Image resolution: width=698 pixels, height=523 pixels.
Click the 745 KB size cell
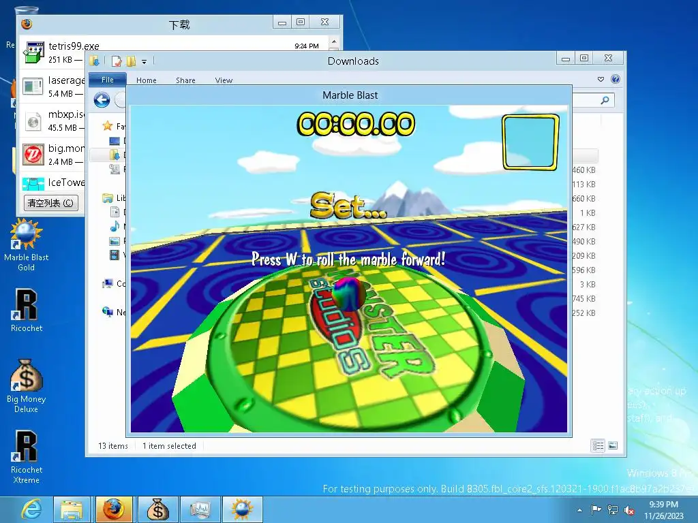point(583,298)
